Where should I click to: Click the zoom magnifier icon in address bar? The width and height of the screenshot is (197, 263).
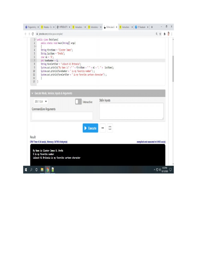(x=157, y=34)
